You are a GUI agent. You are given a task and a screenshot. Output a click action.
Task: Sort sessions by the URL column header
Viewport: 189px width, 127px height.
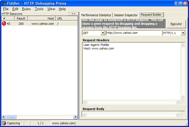point(67,18)
